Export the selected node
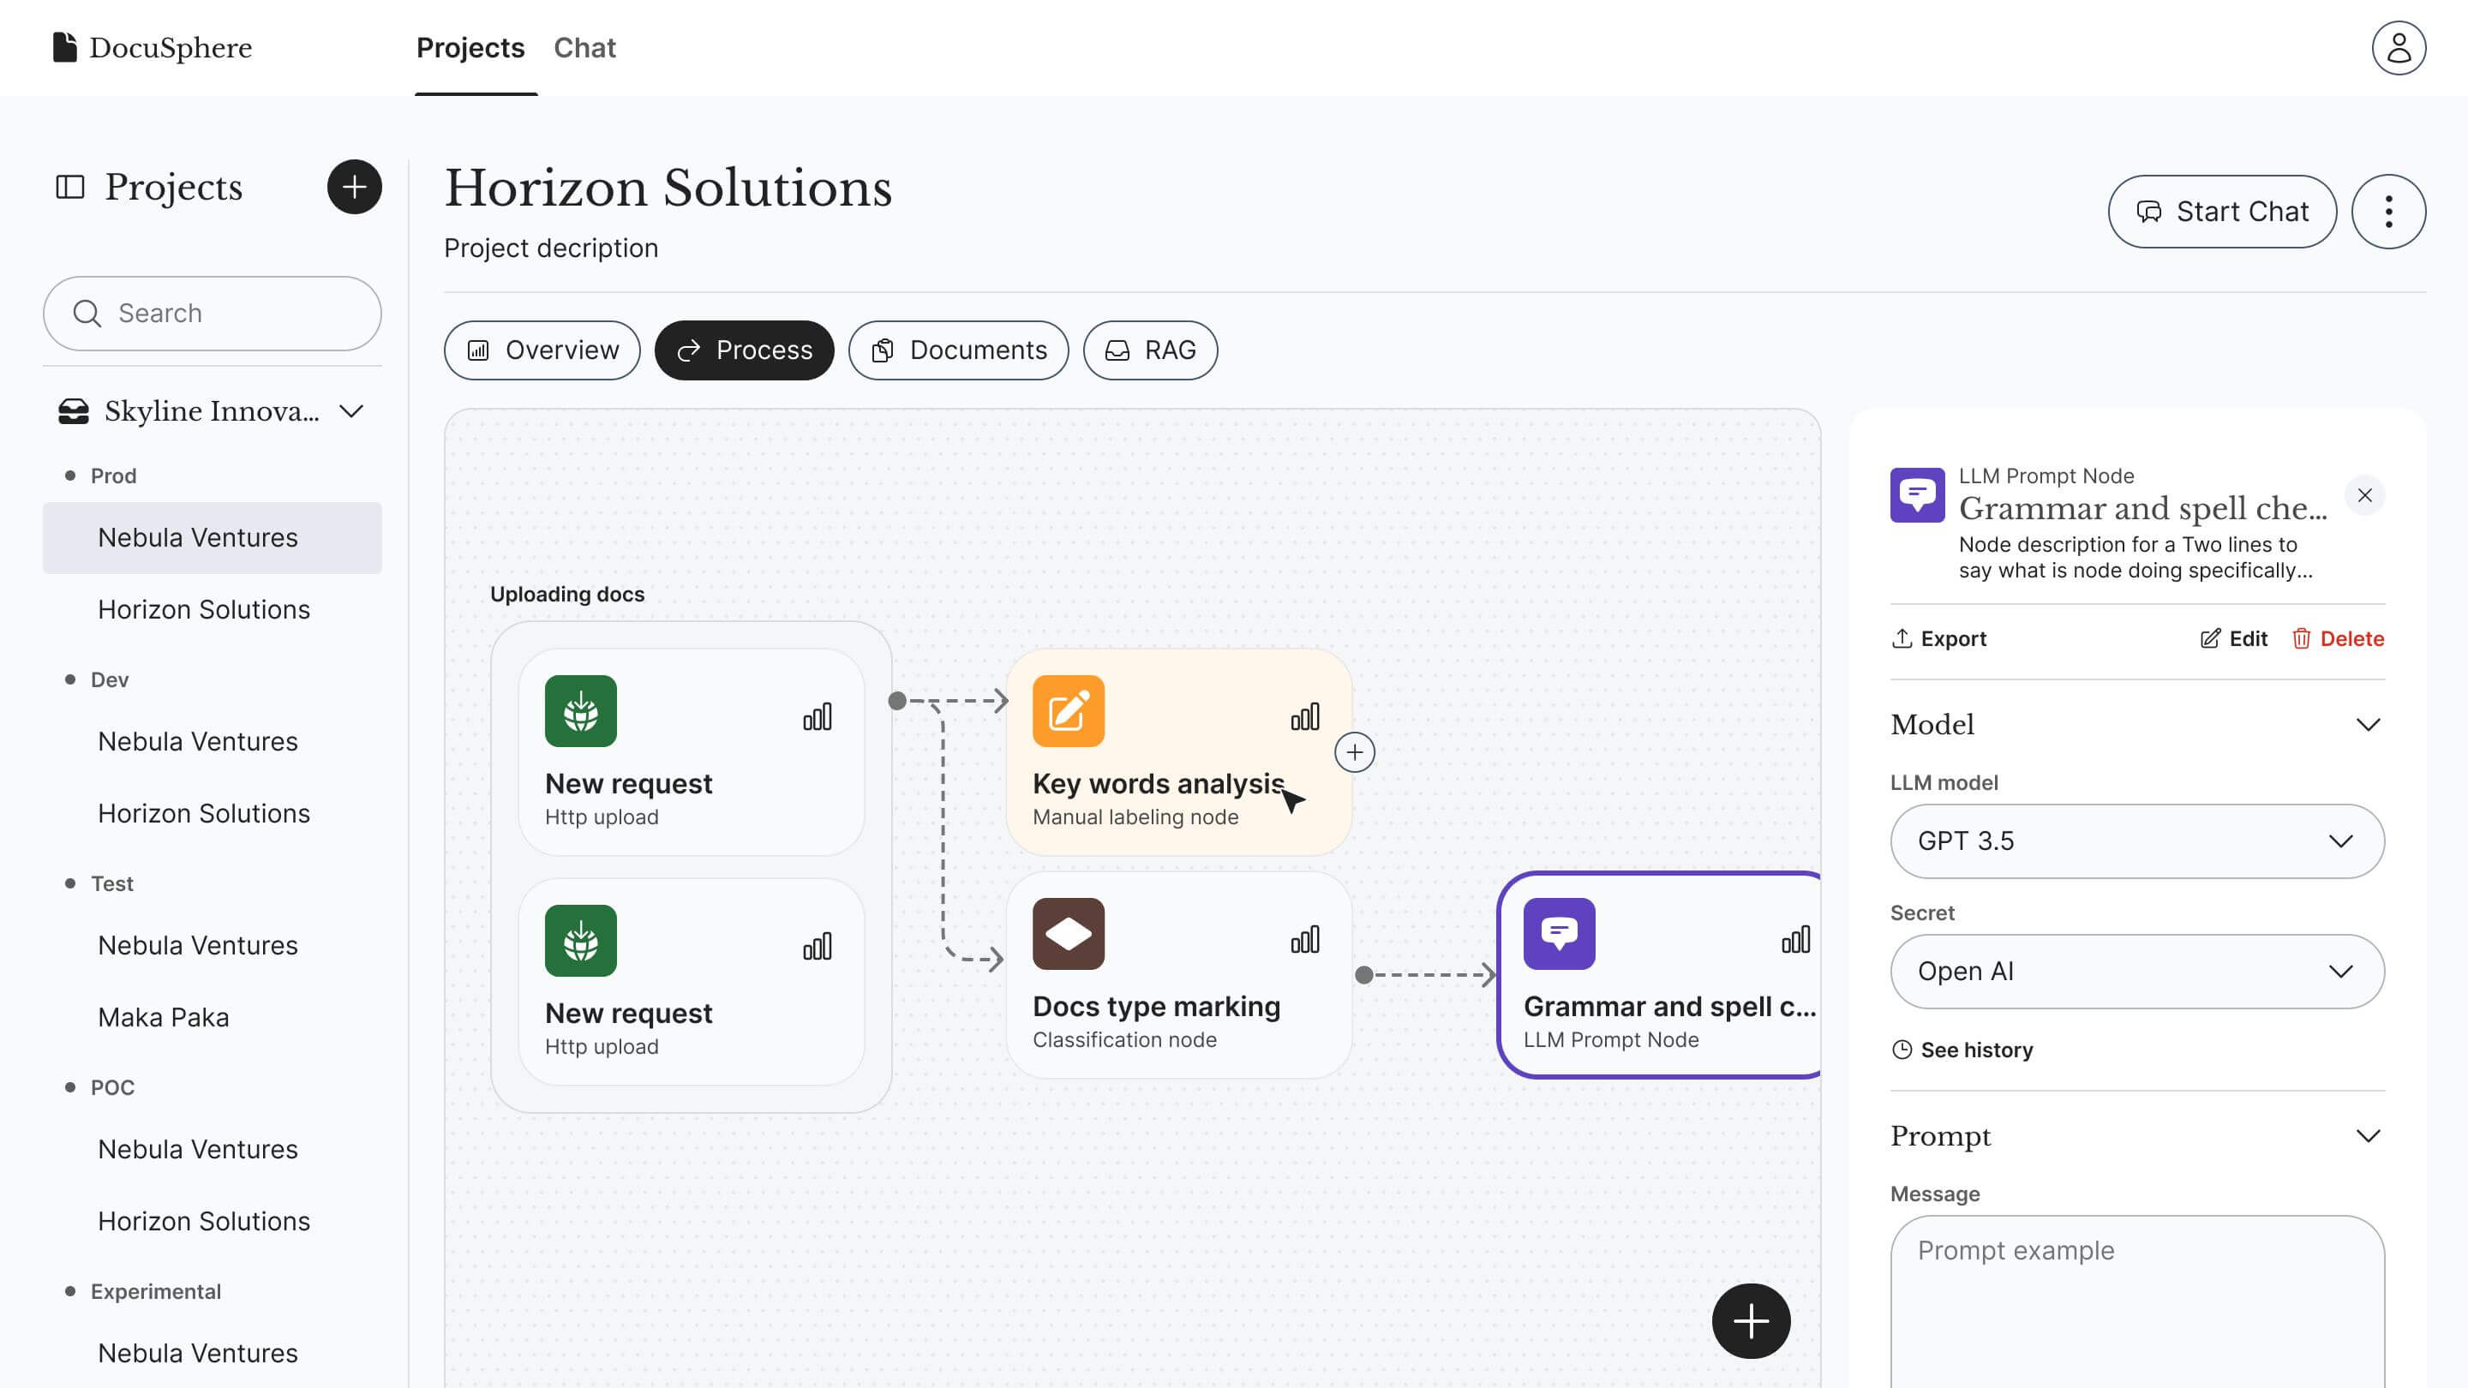This screenshot has height=1388, width=2468. [x=1938, y=639]
